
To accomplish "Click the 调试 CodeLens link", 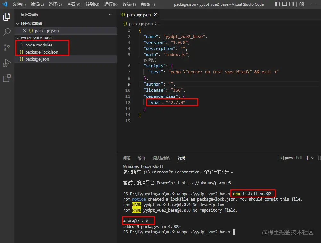I will pos(152,60).
